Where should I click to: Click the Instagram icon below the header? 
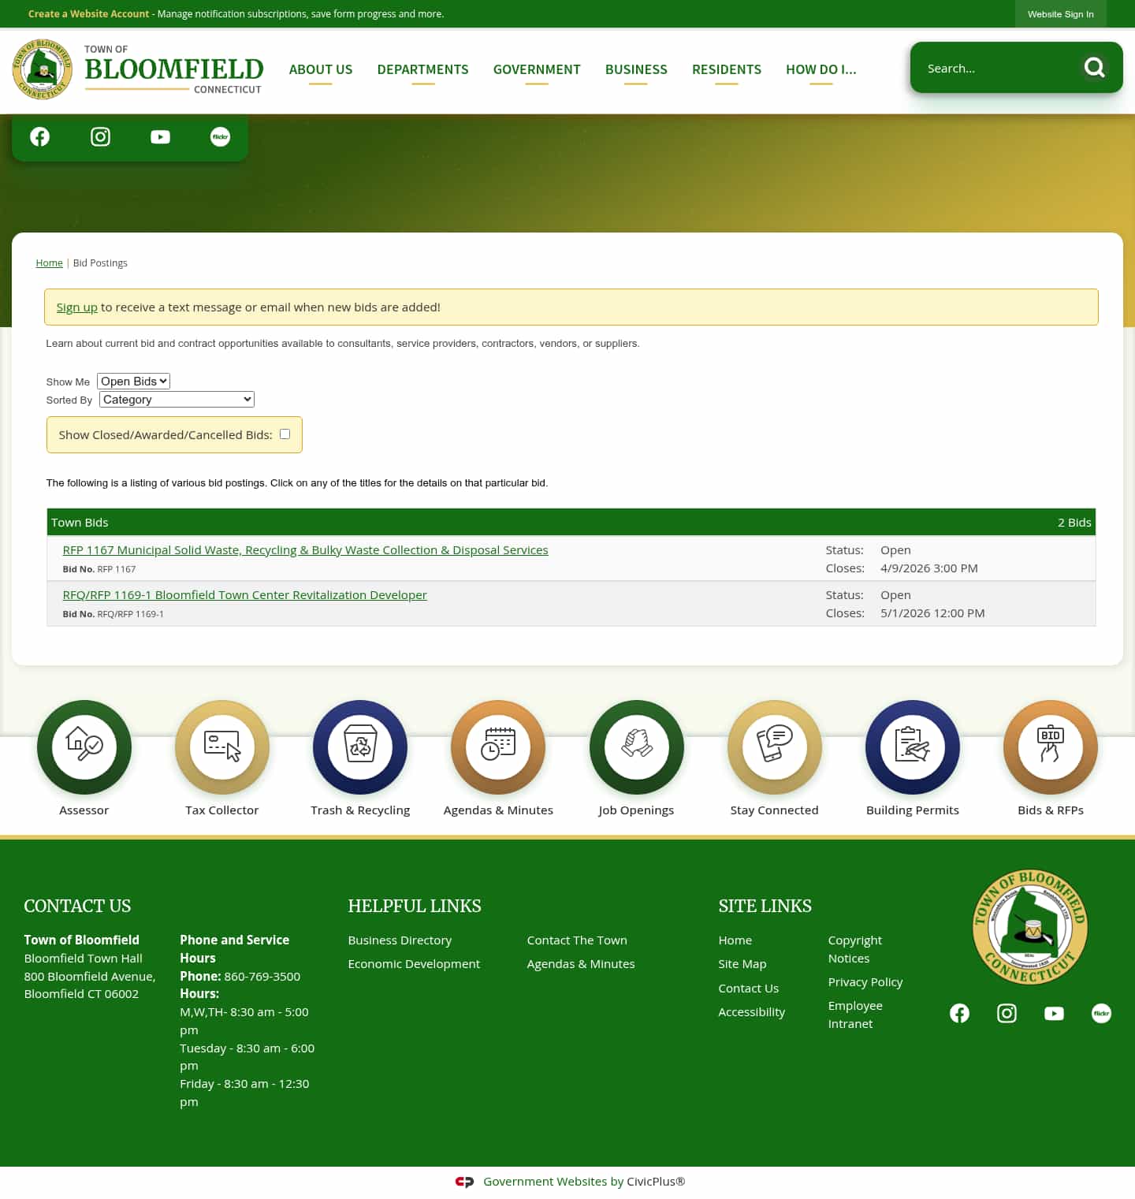pos(99,136)
